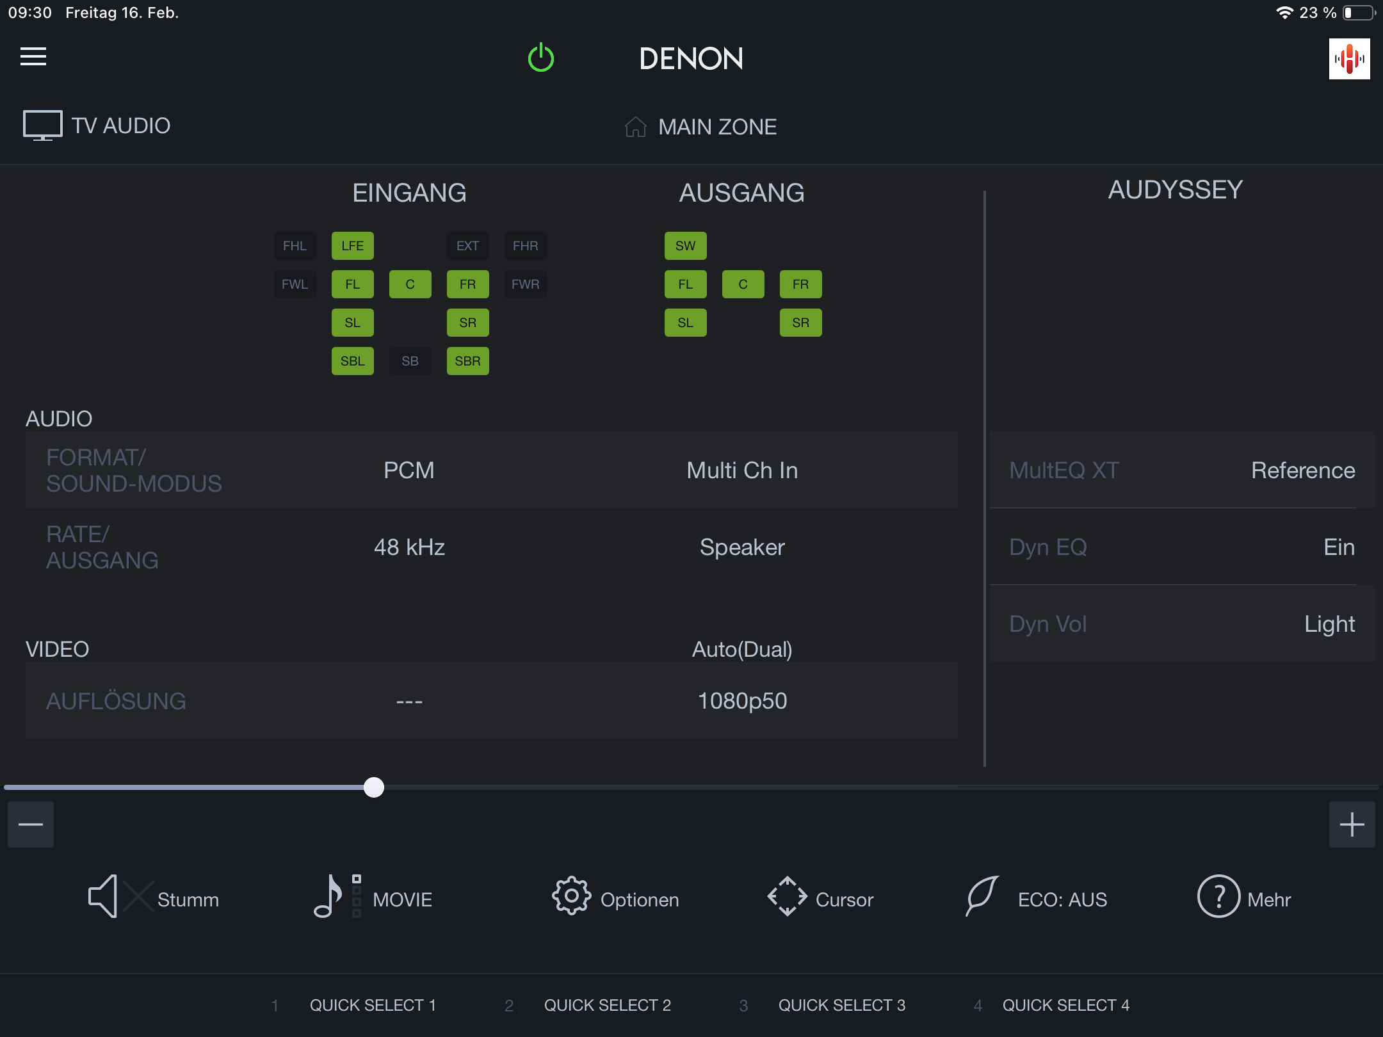Screen dimensions: 1383x1037
Task: Click the volume slider handle
Action: [374, 787]
